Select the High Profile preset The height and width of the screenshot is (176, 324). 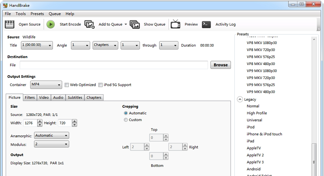[257, 113]
